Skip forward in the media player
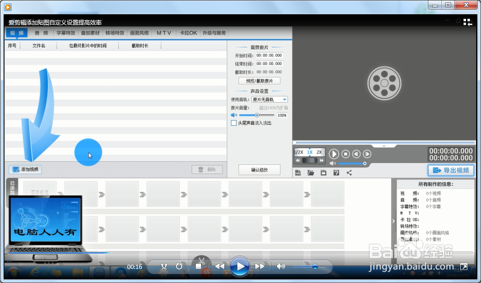 (260, 267)
